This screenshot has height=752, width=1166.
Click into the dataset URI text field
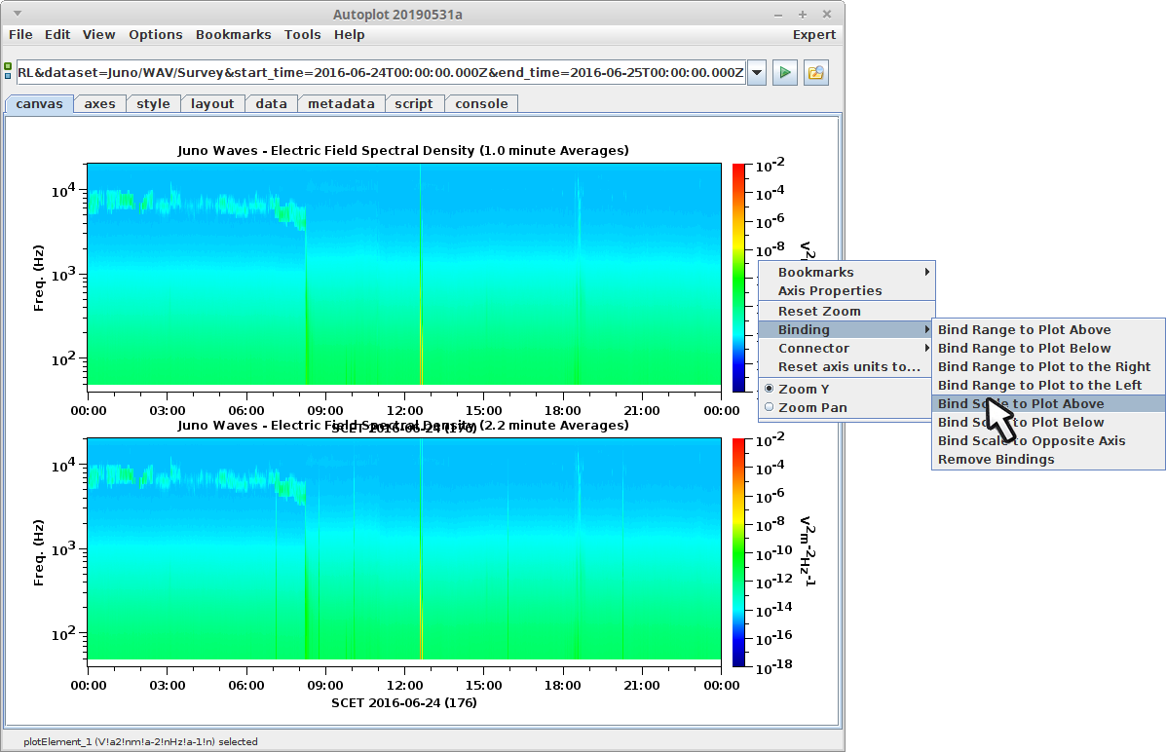[x=380, y=73]
